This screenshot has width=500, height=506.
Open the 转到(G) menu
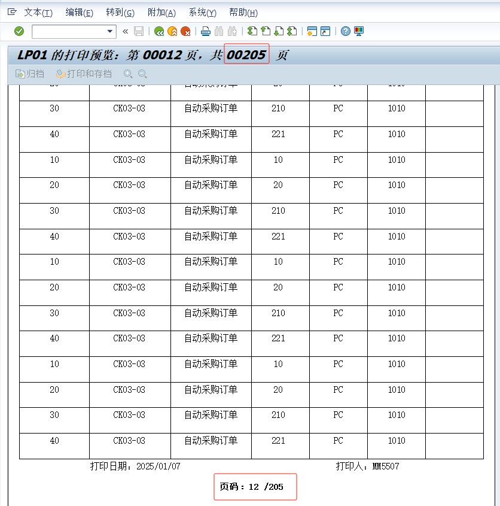coord(120,13)
